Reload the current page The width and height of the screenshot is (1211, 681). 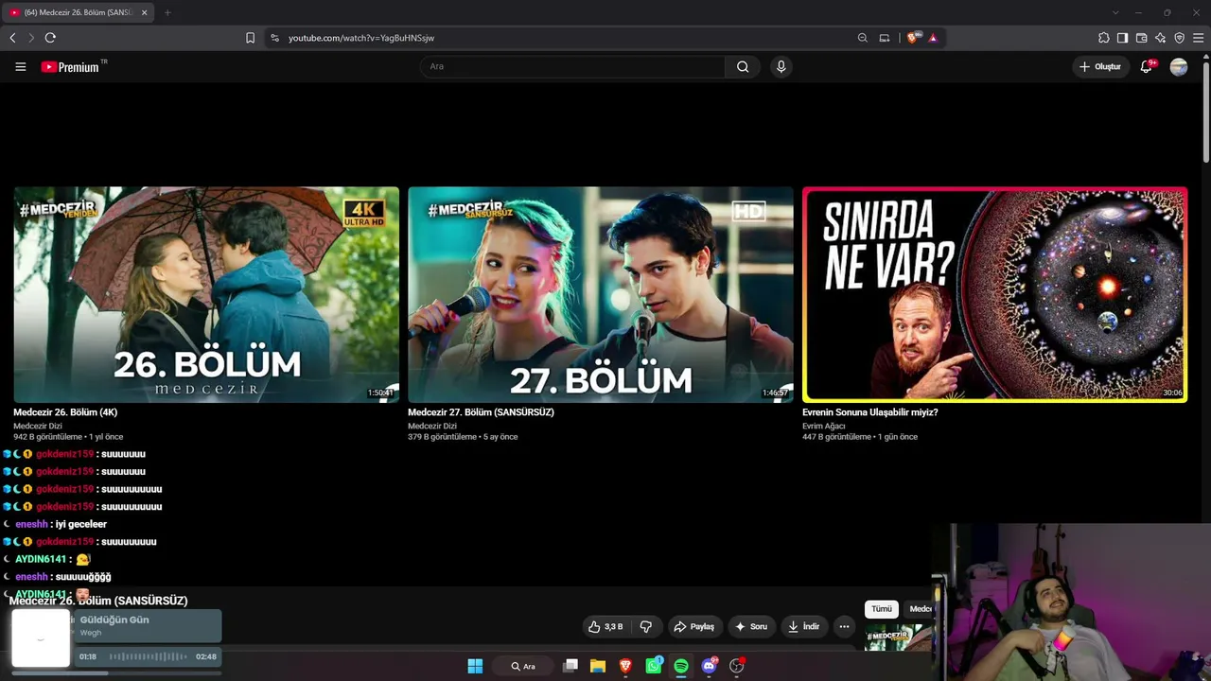[50, 38]
